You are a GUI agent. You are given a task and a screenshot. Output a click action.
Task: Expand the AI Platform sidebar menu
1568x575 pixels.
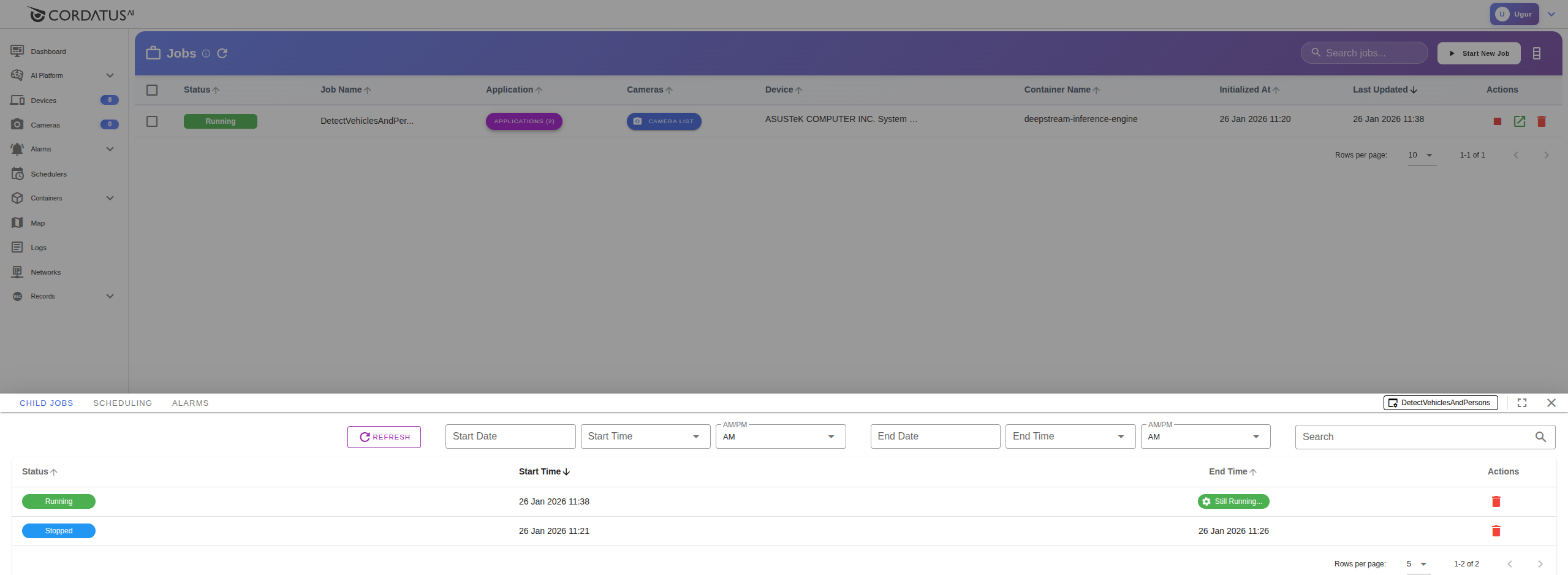[x=110, y=75]
